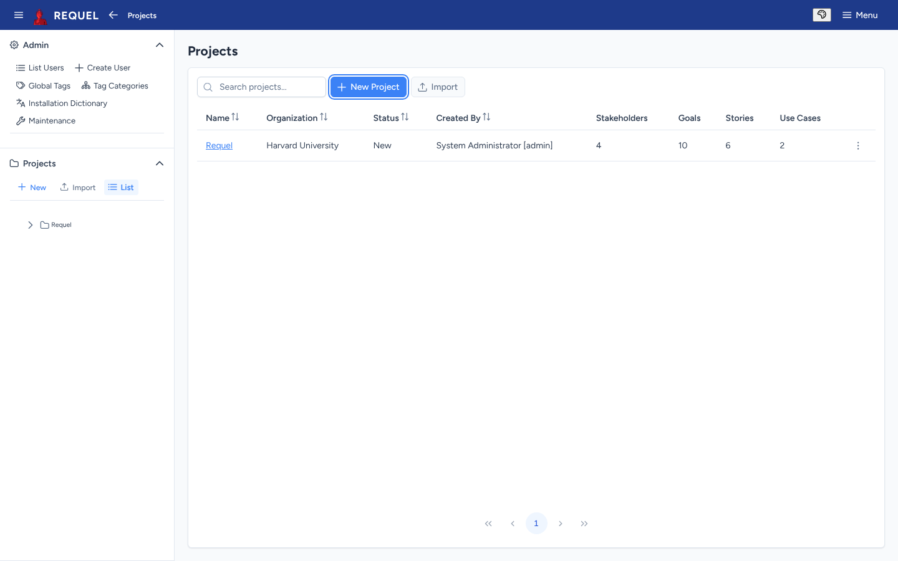Open the top-right Menu
Viewport: 898px width, 561px height.
point(860,15)
